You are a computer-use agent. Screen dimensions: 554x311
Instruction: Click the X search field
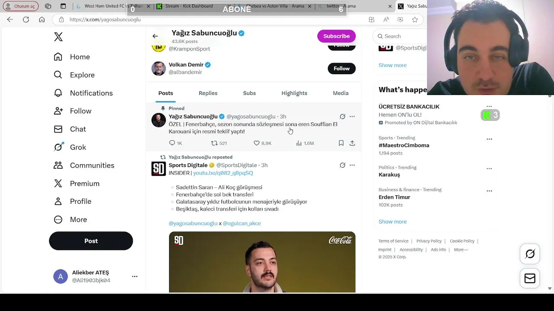[400, 36]
